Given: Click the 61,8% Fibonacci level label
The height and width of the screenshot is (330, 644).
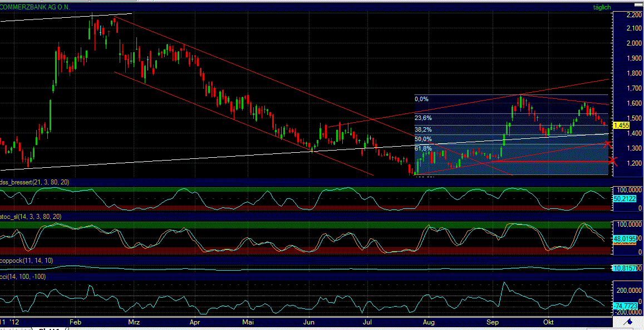Looking at the screenshot, I should [x=422, y=148].
